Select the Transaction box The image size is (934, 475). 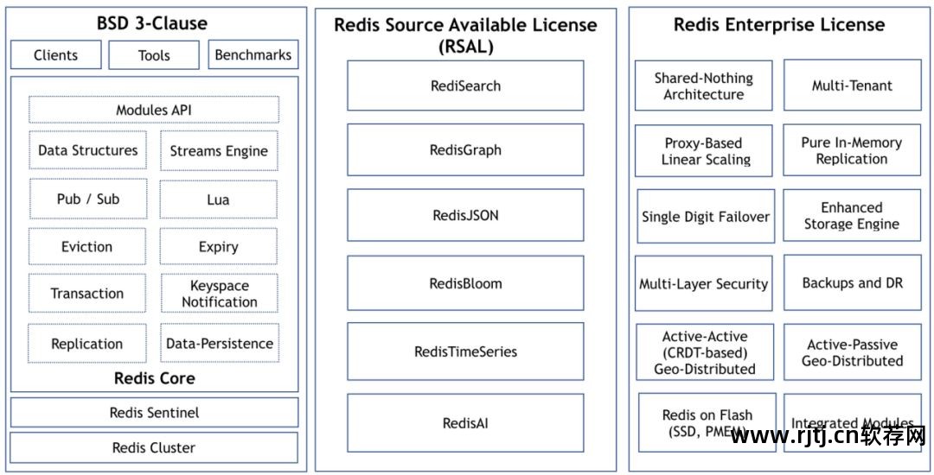tap(87, 293)
